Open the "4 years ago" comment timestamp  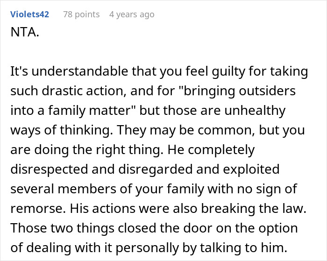coord(131,14)
